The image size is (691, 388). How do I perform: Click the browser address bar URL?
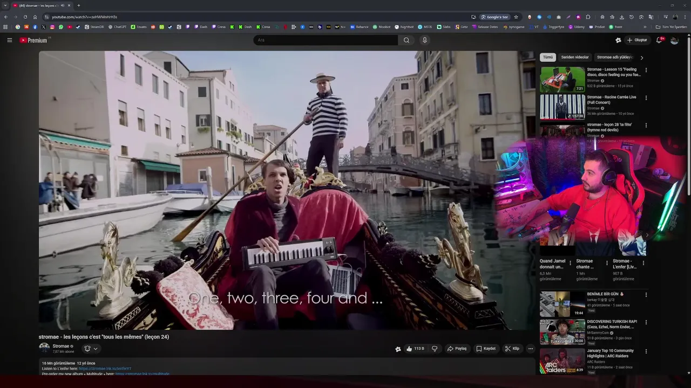pos(84,17)
